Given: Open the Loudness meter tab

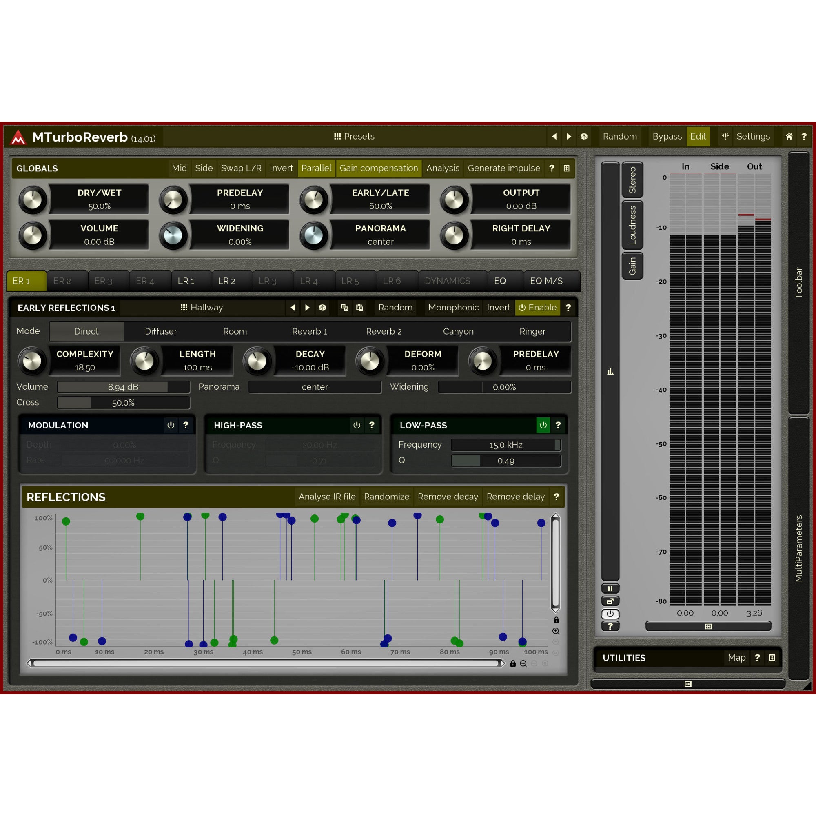Looking at the screenshot, I should 632,225.
